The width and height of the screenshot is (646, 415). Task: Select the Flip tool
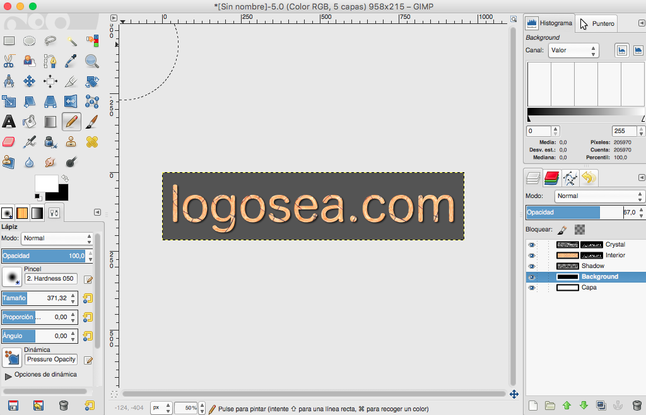pos(71,102)
